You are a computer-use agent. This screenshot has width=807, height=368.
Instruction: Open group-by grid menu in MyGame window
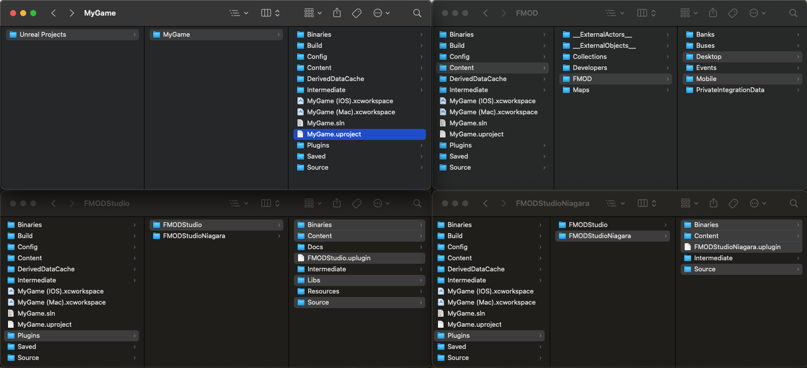(x=313, y=13)
